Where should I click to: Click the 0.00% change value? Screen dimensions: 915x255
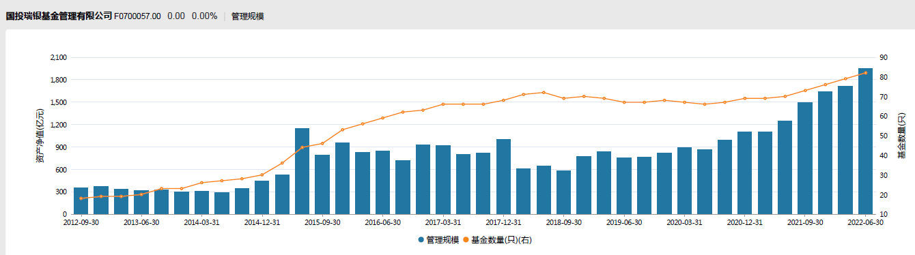pyautogui.click(x=204, y=16)
